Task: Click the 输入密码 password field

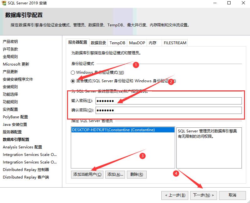Action: [x=169, y=101]
